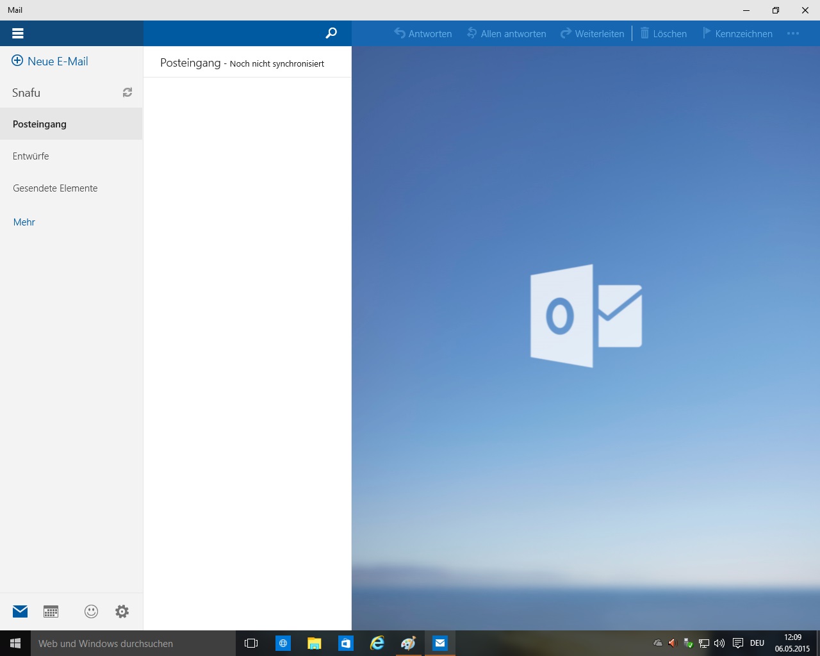Open the volume control tray icon

tap(719, 643)
